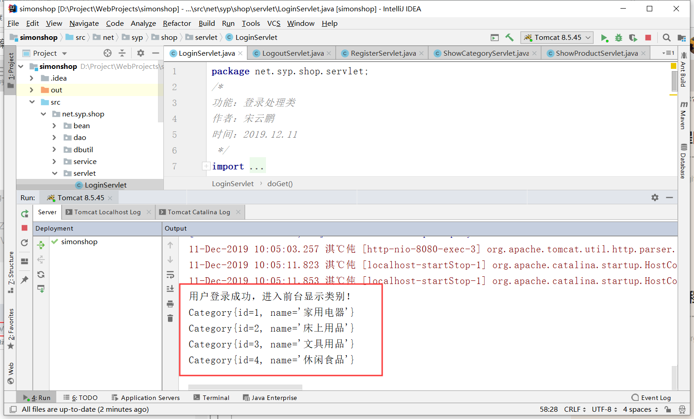Expand the dbutil package
This screenshot has height=419, width=694.
pos(54,149)
